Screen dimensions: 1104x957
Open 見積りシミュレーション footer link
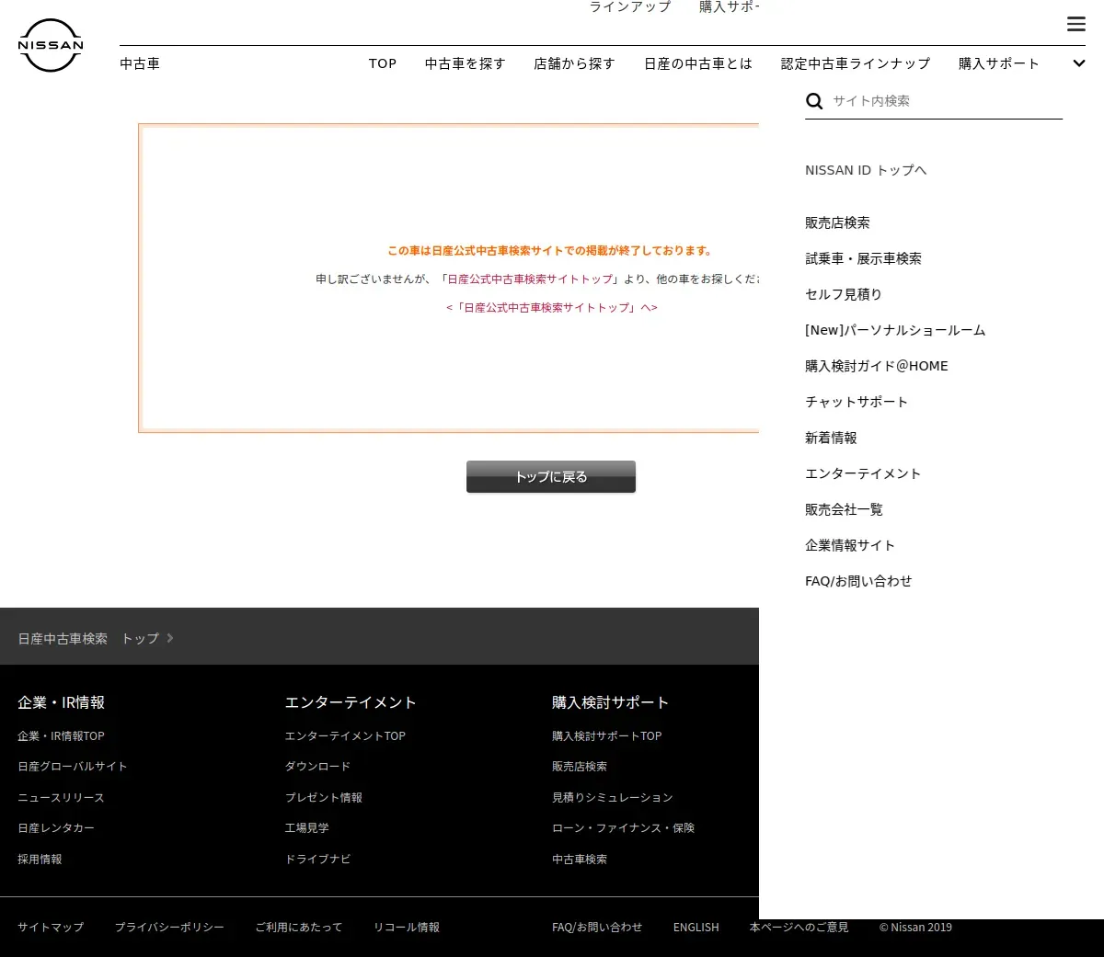click(x=613, y=797)
